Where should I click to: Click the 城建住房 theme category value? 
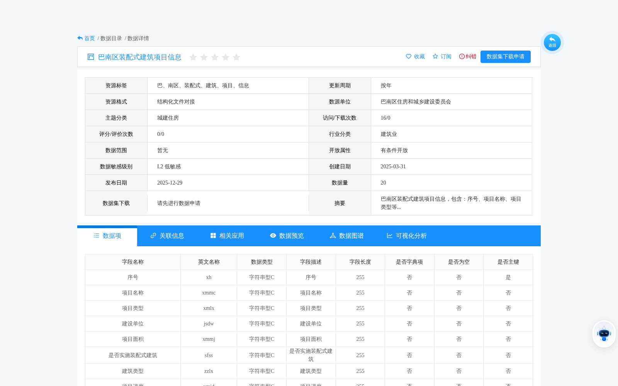168,118
